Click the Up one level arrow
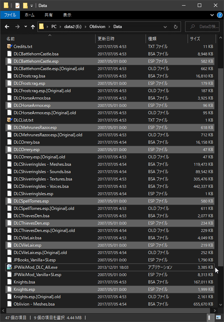Image resolution: width=224 pixels, height=322 pixels. point(33,27)
